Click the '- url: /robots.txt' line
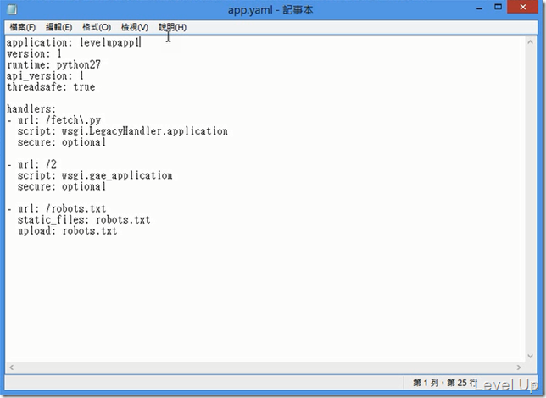Screen dimensions: 546x398 click(x=57, y=209)
